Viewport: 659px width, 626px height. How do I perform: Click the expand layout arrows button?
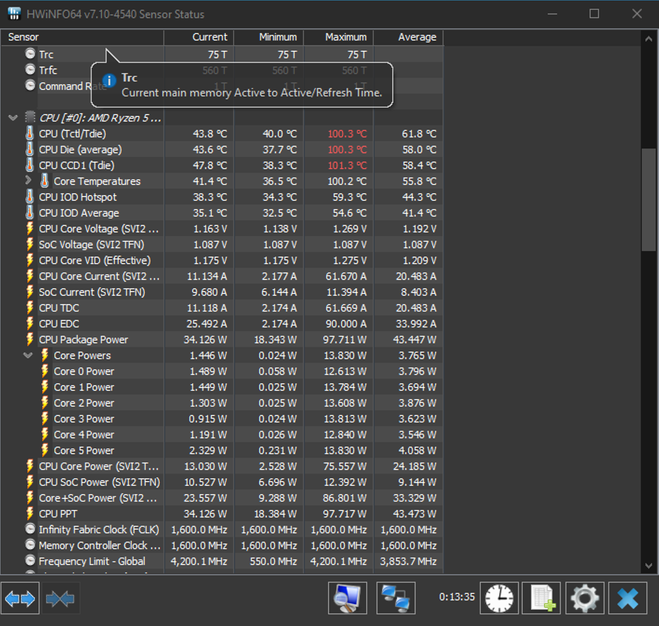pyautogui.click(x=20, y=598)
